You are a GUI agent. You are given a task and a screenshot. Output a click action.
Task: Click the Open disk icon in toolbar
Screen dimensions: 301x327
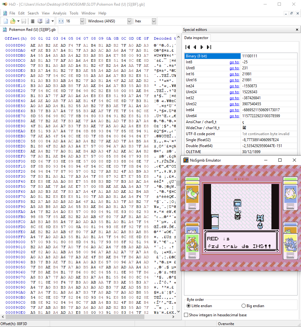coord(40,21)
